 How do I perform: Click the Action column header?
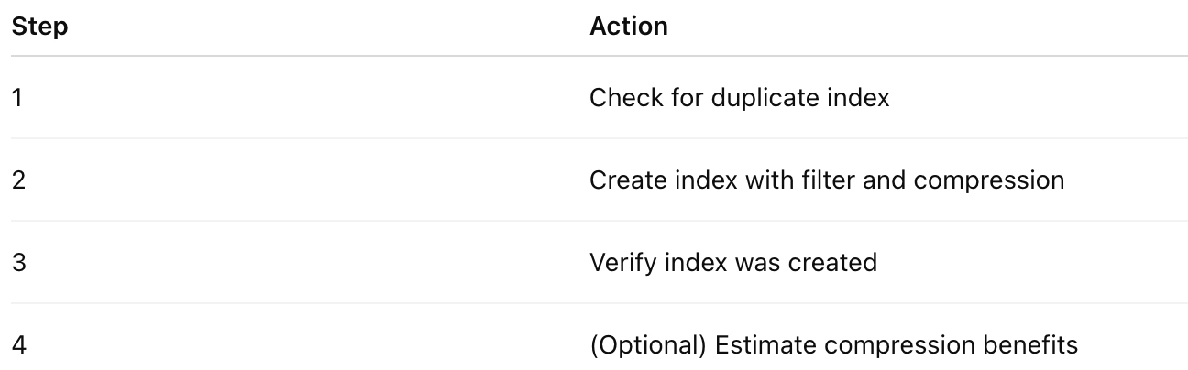point(629,27)
